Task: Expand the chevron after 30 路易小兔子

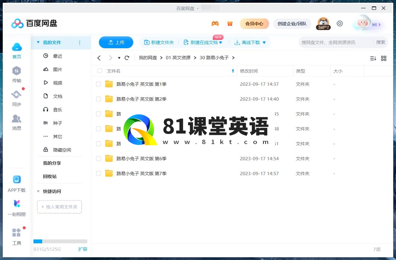Action: [x=233, y=58]
